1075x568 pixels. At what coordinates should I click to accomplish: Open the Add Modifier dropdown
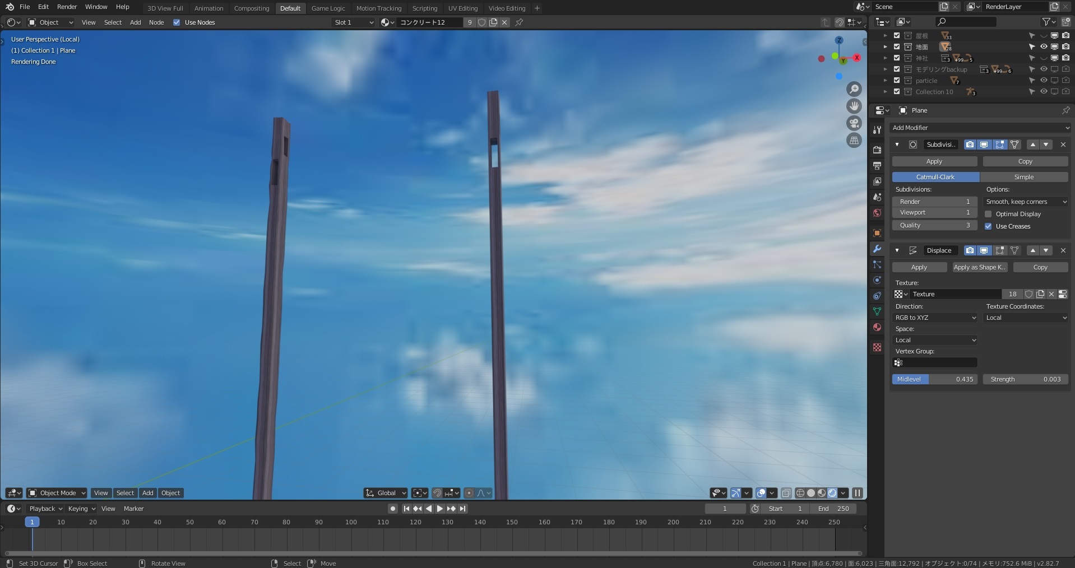[980, 128]
